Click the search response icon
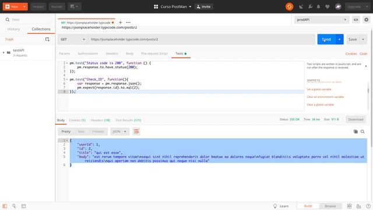Screen dimensions: 373x210 click(x=363, y=131)
